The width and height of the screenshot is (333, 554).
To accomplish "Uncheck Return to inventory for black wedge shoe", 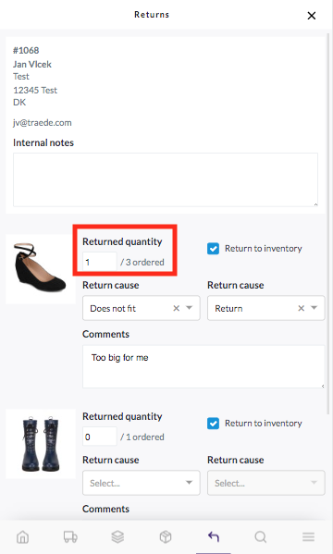I will point(213,249).
